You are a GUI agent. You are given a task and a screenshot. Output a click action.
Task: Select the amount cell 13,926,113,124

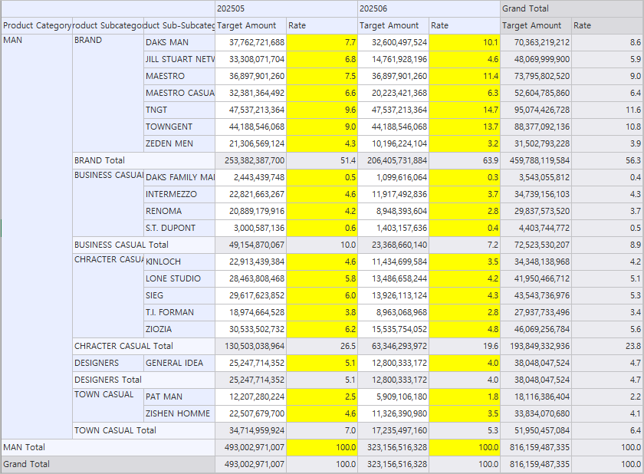point(393,295)
